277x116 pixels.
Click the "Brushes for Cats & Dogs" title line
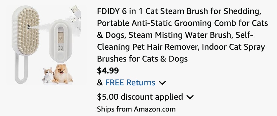[x=142, y=59]
